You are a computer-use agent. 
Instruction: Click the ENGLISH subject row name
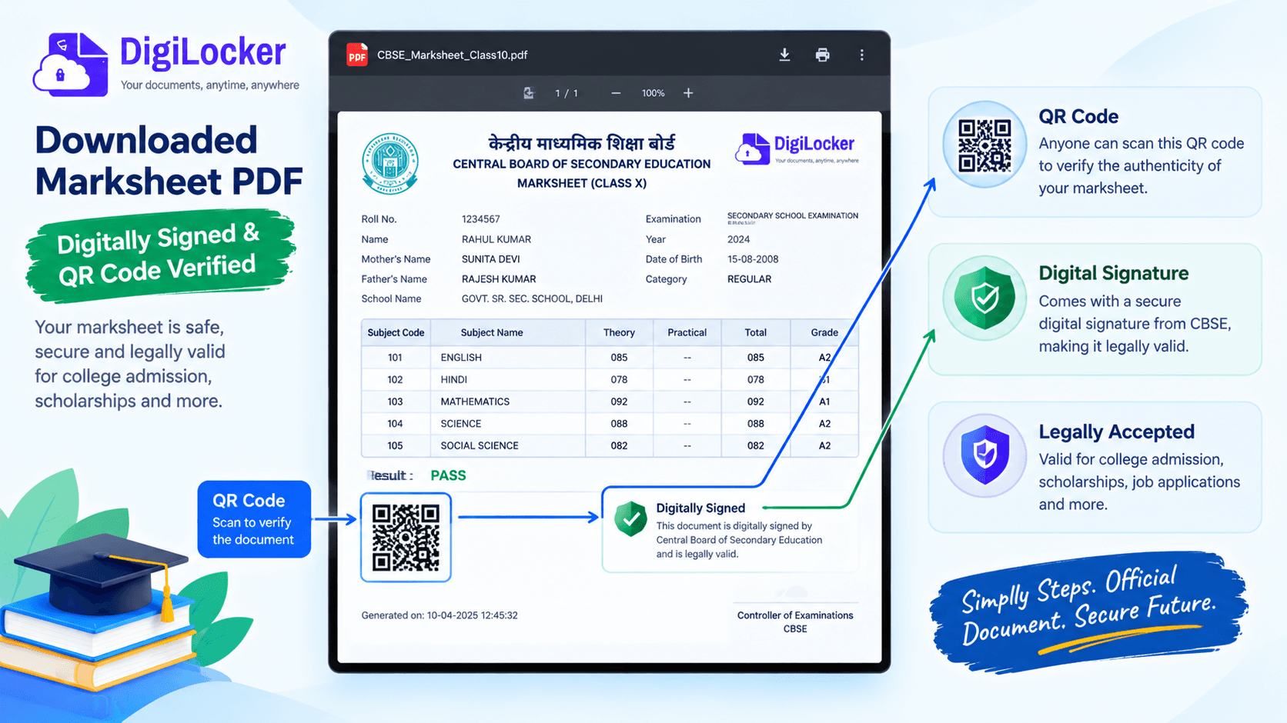[461, 358]
